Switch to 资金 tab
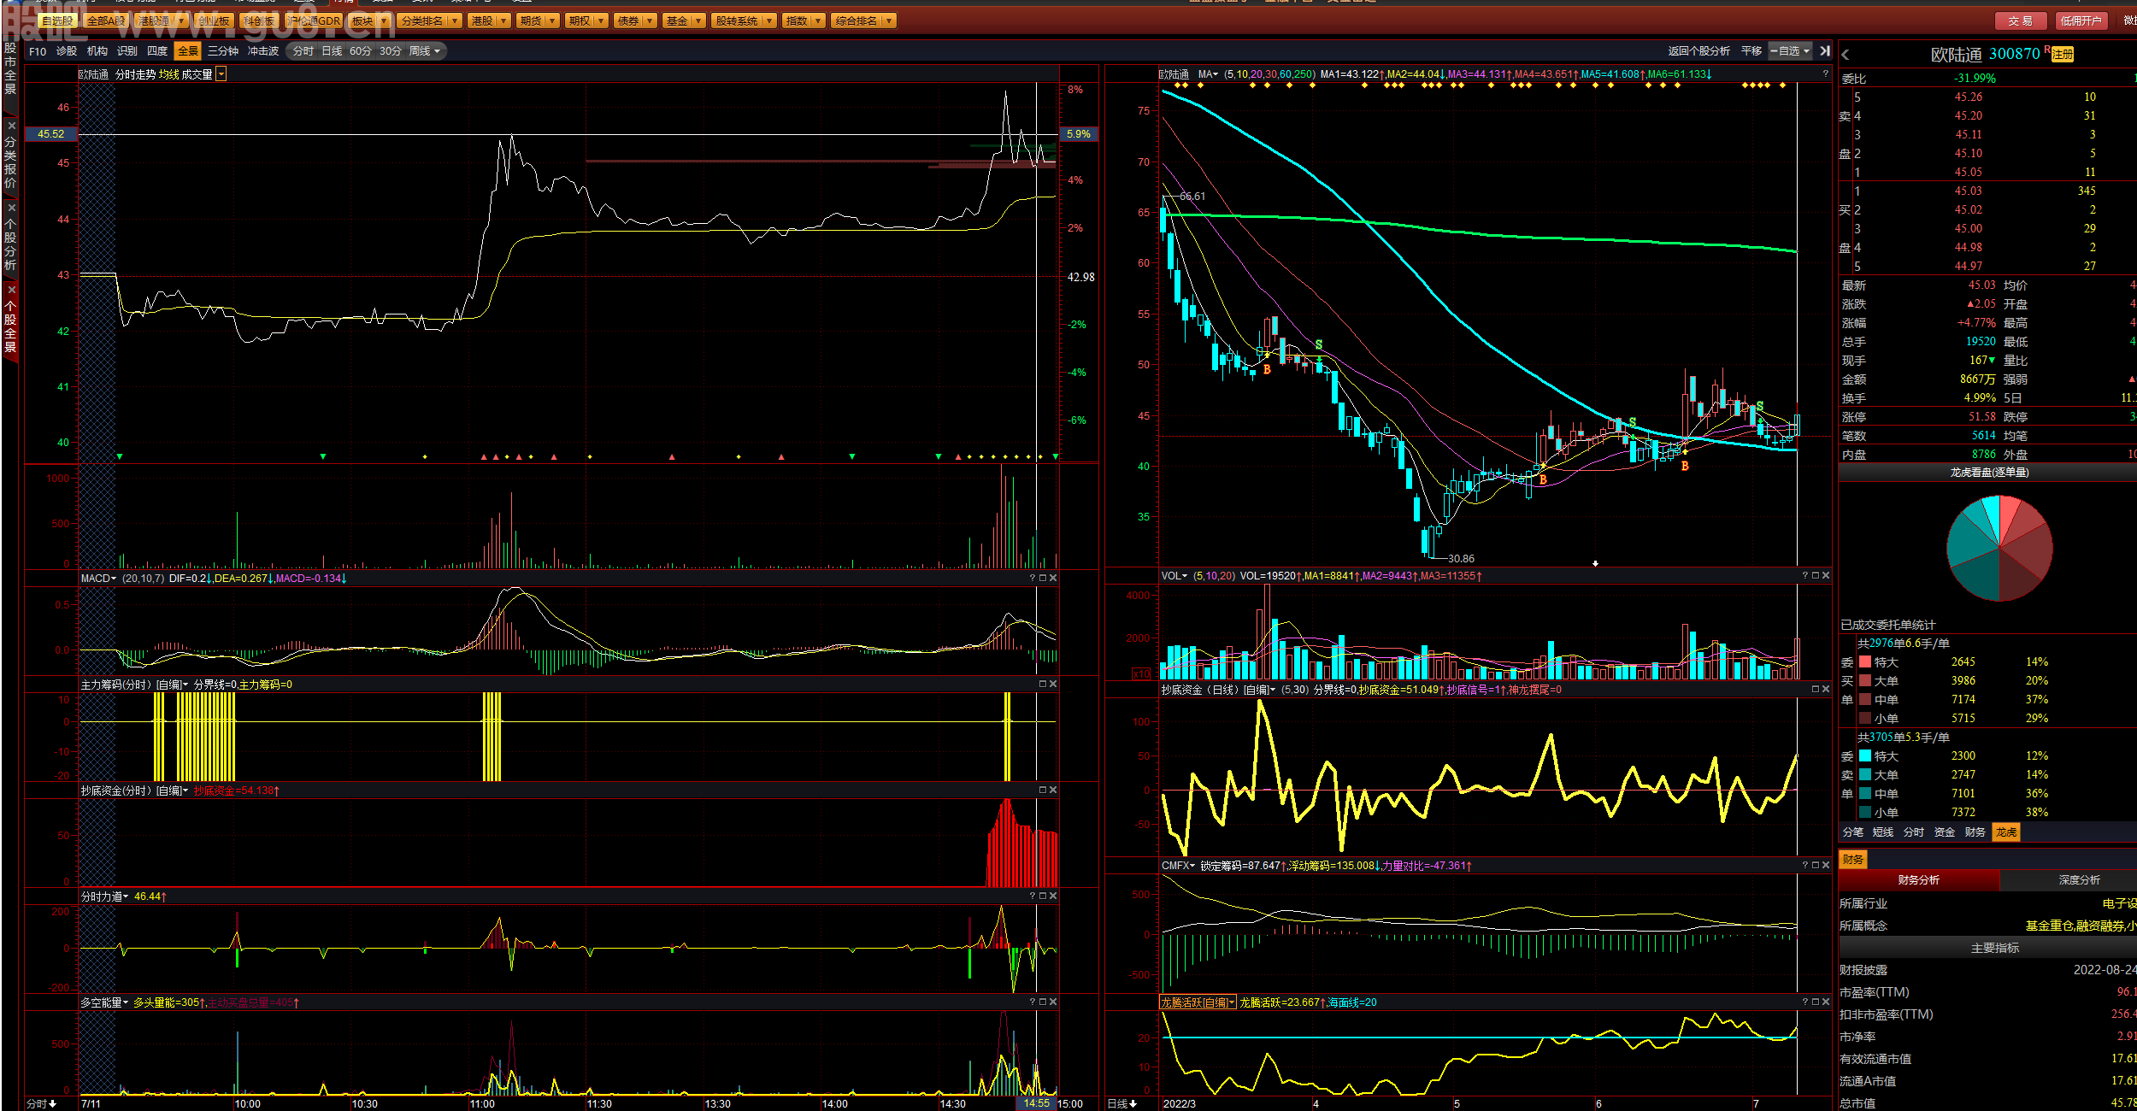 [1945, 832]
